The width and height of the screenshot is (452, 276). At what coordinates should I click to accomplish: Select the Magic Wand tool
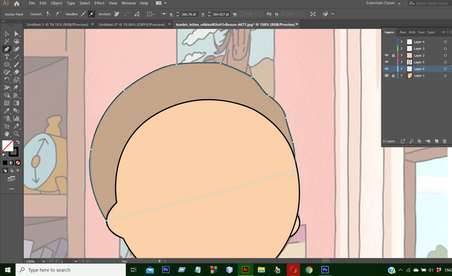6,42
